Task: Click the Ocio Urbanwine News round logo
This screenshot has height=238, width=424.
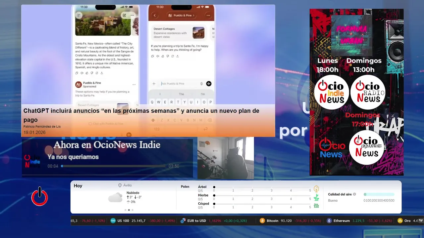Action: [367, 147]
